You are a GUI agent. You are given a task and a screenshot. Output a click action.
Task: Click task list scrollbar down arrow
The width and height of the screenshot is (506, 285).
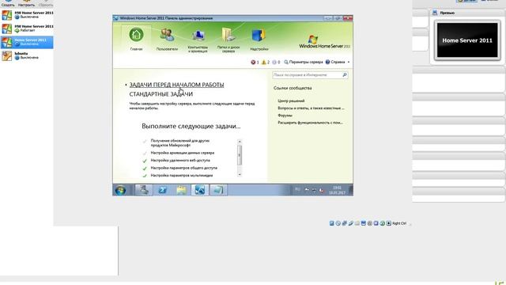pos(240,174)
